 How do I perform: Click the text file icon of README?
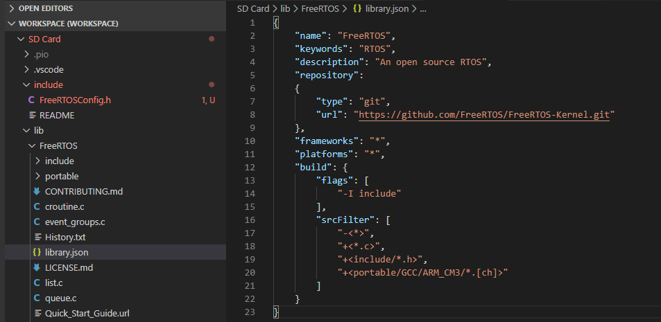(x=32, y=116)
